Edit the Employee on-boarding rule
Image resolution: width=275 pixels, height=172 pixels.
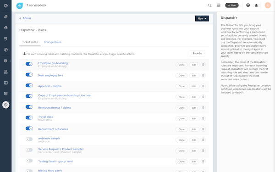coord(194,65)
